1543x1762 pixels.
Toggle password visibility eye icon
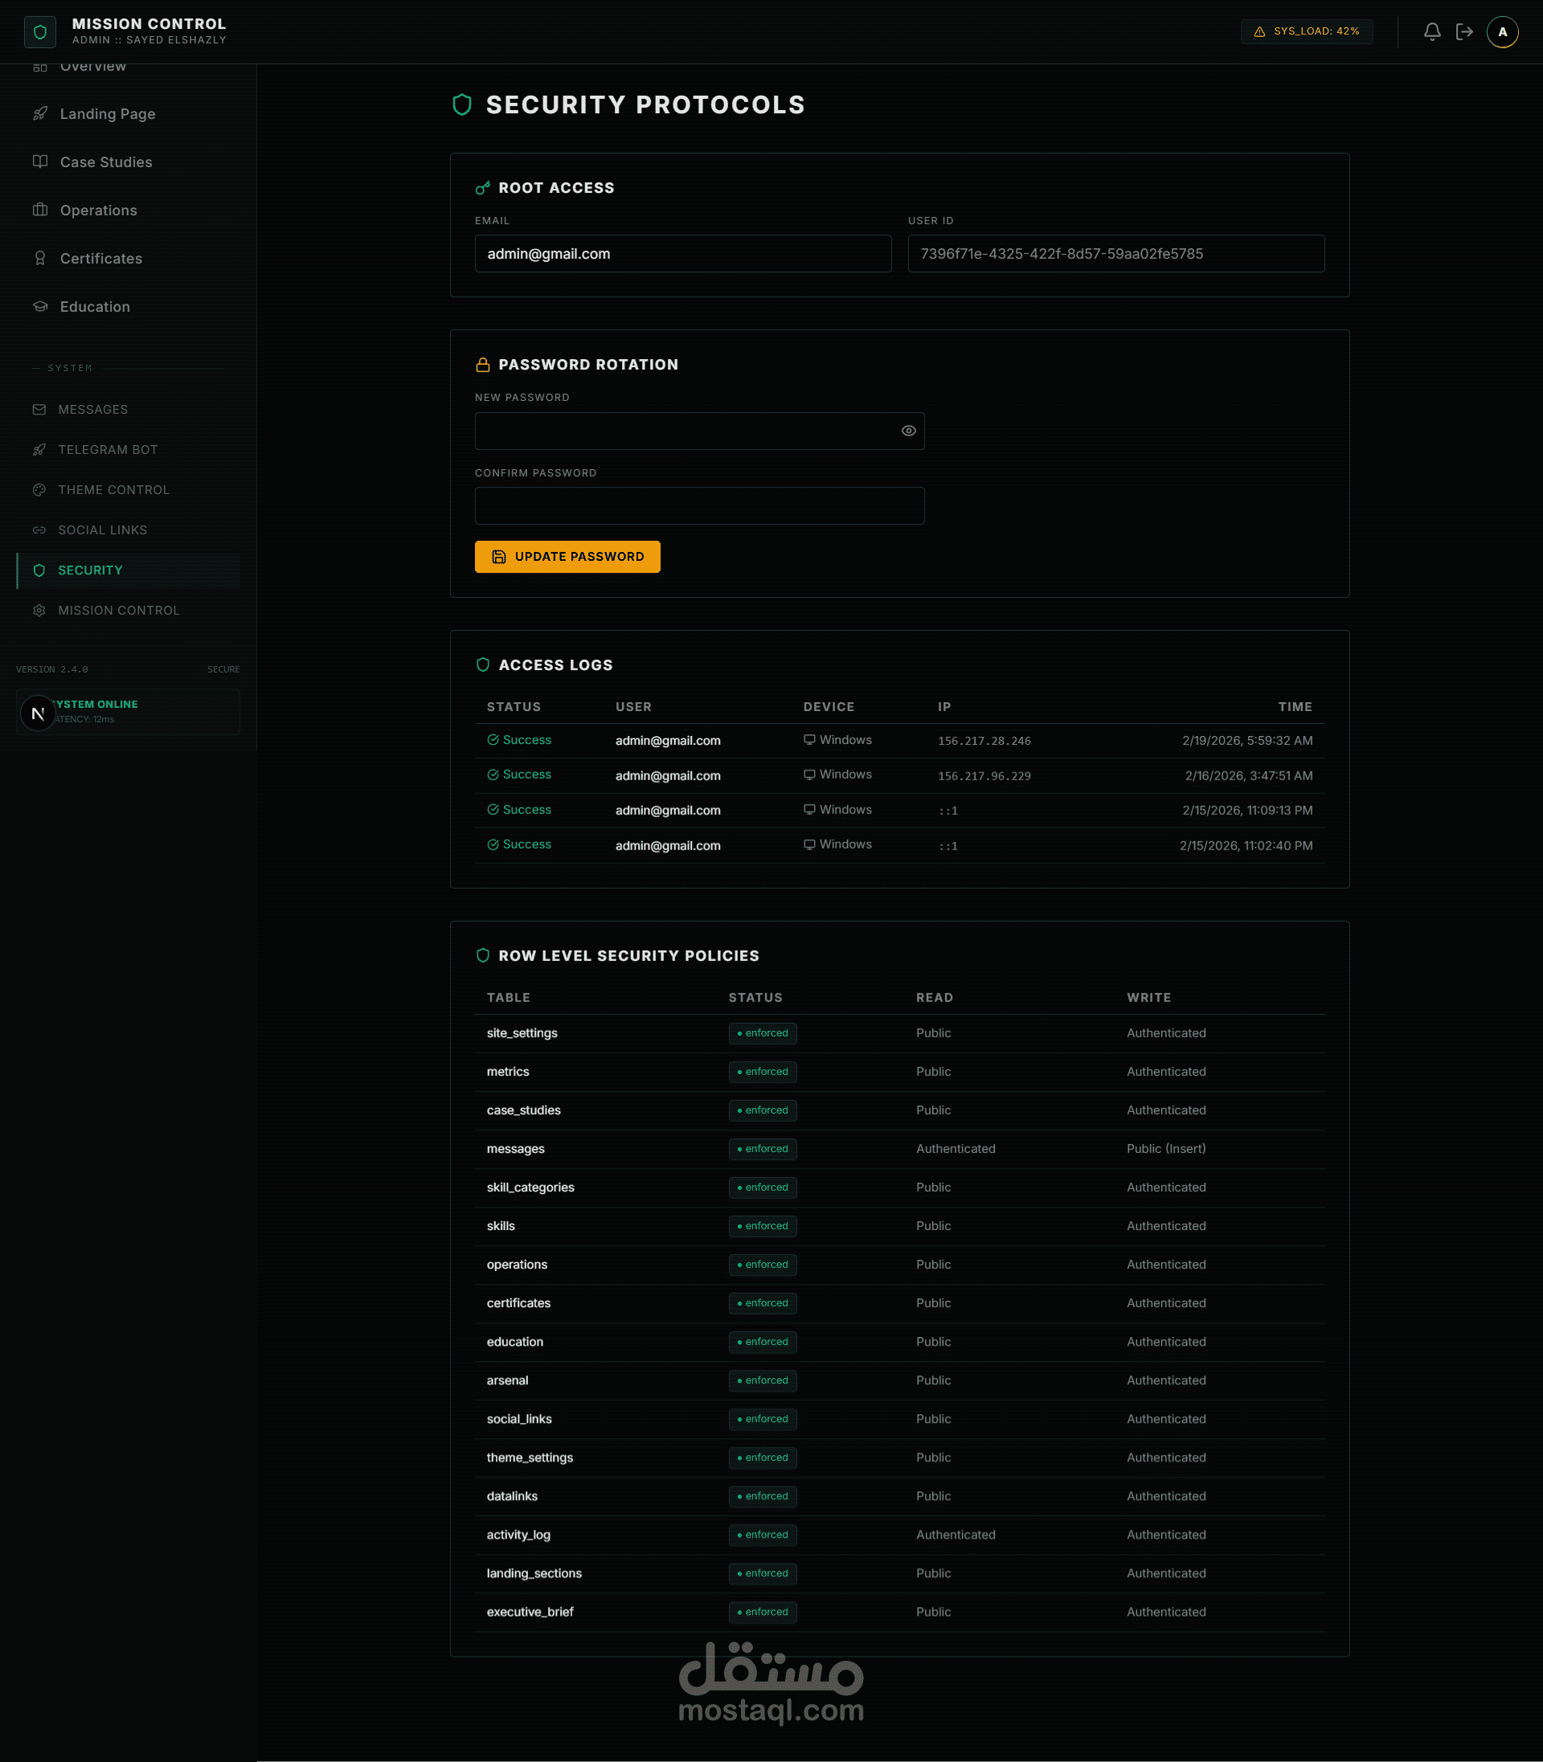pyautogui.click(x=908, y=431)
